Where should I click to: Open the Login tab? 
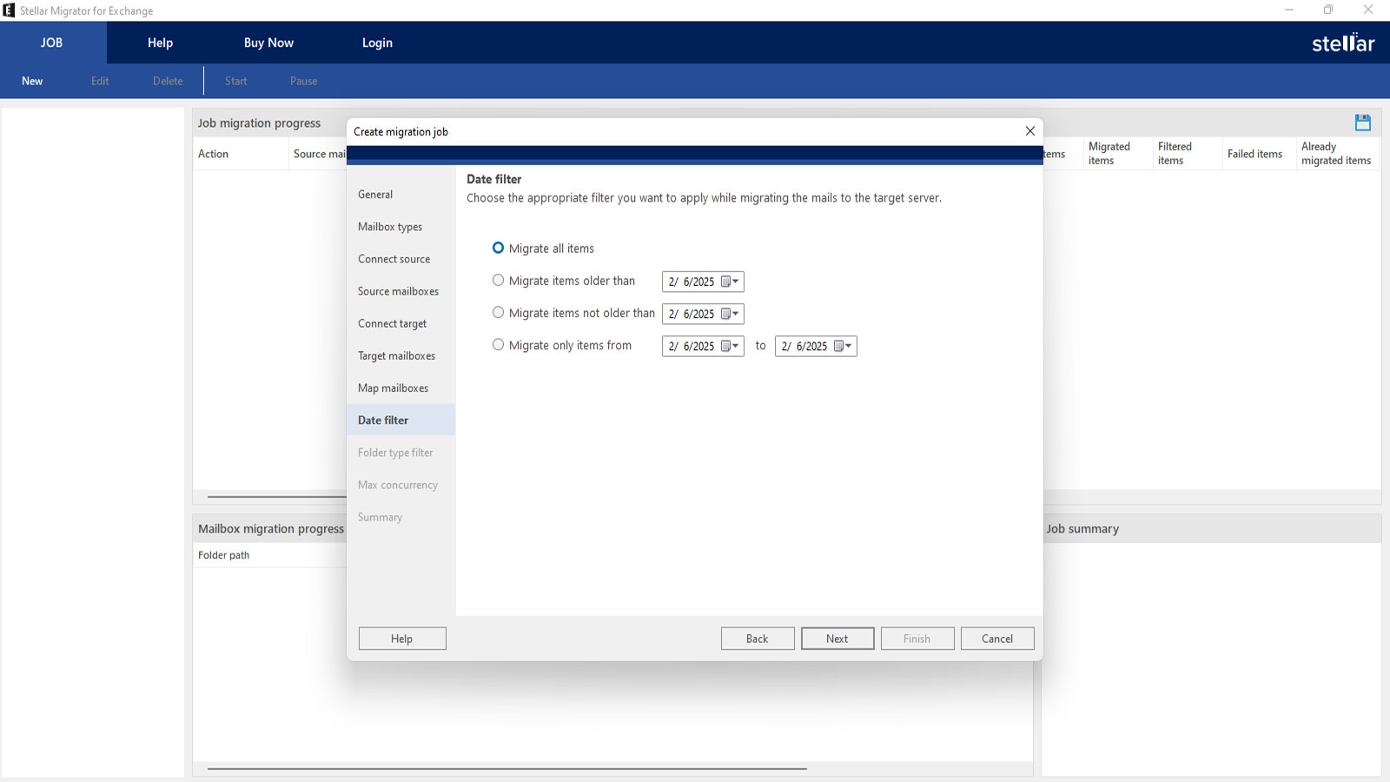(377, 43)
